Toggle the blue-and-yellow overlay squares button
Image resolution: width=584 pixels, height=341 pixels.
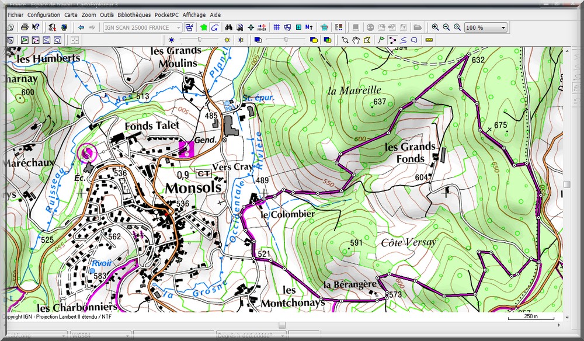[x=314, y=40]
